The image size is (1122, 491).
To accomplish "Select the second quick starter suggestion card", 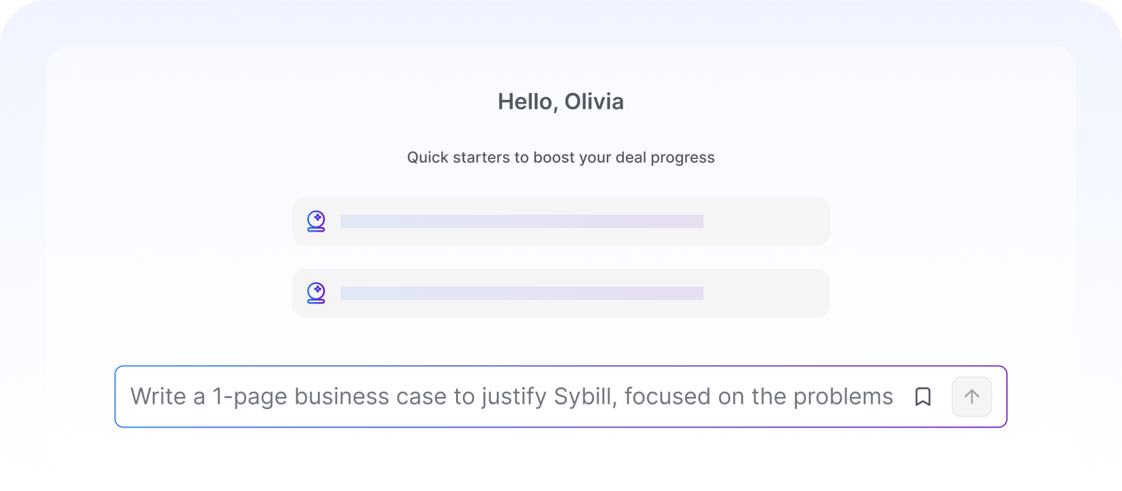I will click(560, 293).
